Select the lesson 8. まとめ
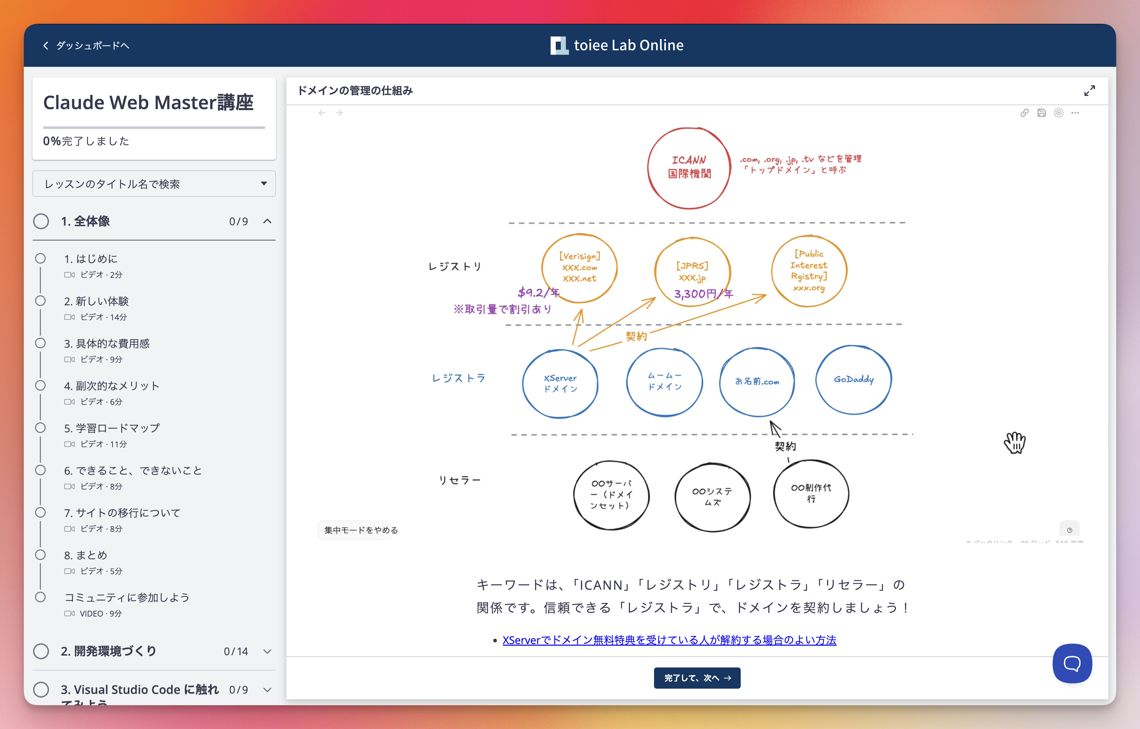 click(86, 555)
